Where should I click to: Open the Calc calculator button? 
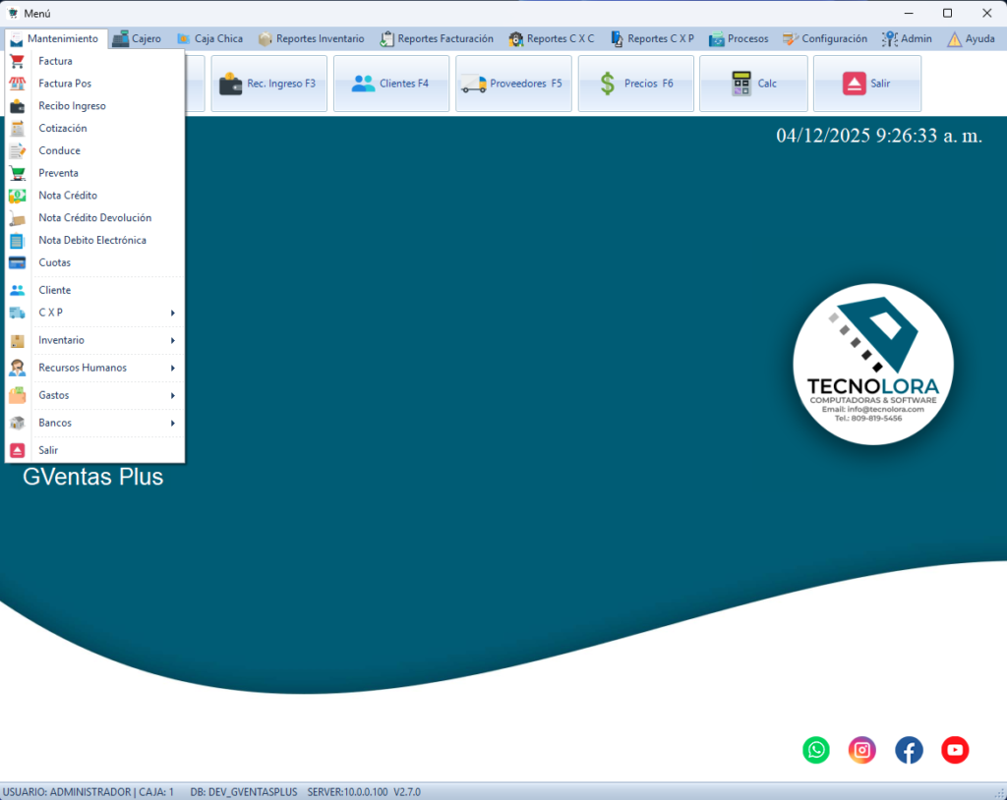[755, 84]
